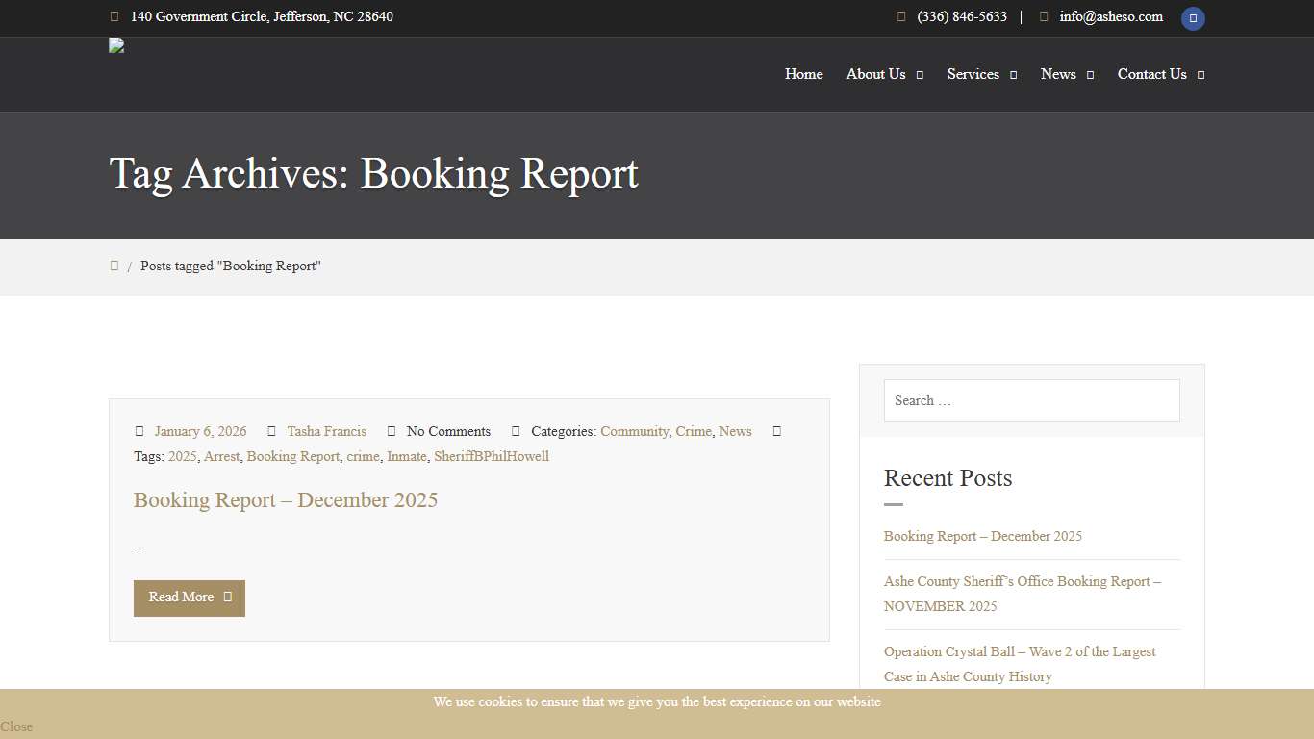Open the Facebook social icon in the header

[x=1193, y=18]
